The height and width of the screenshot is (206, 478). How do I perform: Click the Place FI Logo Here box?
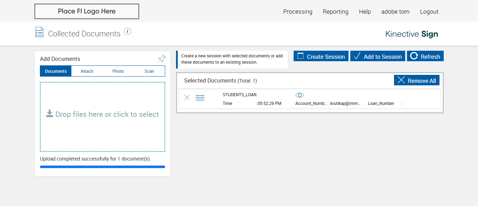click(87, 11)
